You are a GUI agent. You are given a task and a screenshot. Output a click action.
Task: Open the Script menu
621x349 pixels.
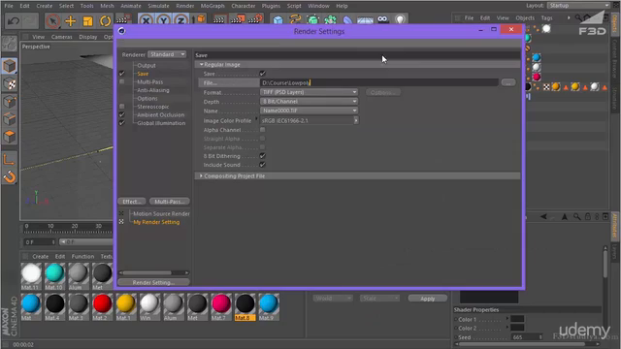pos(294,6)
